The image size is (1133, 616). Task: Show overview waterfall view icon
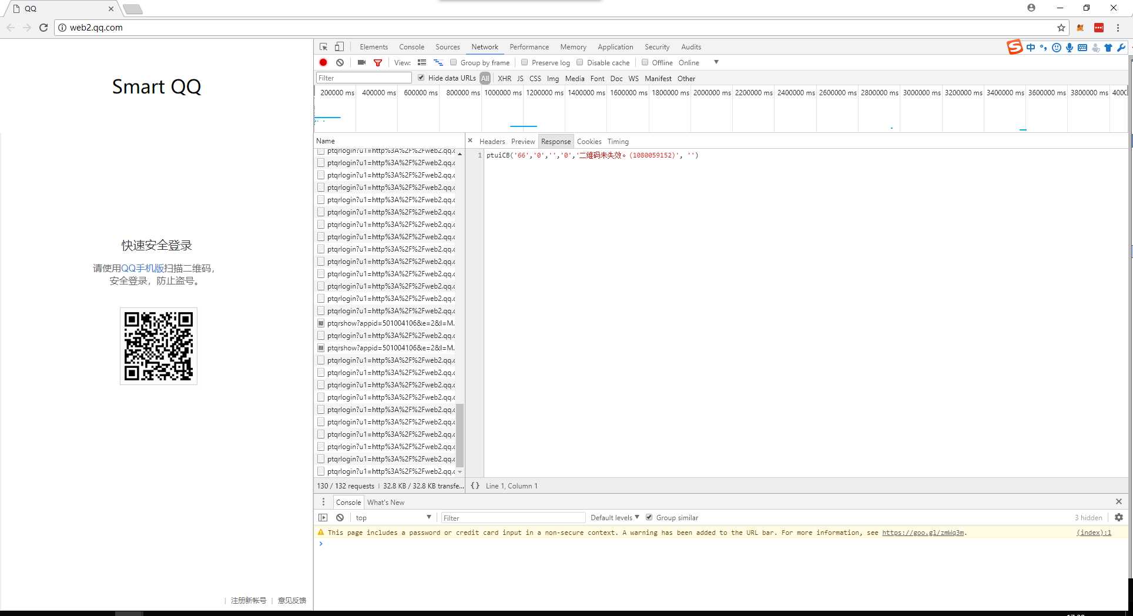(438, 62)
